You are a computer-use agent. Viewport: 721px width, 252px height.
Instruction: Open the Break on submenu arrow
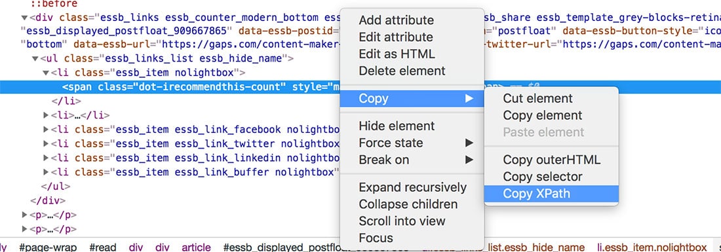click(x=469, y=160)
